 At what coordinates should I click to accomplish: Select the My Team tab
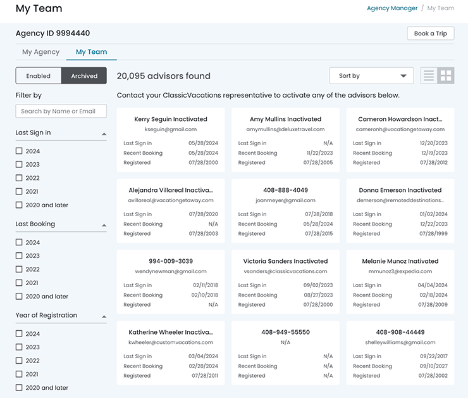pyautogui.click(x=91, y=52)
